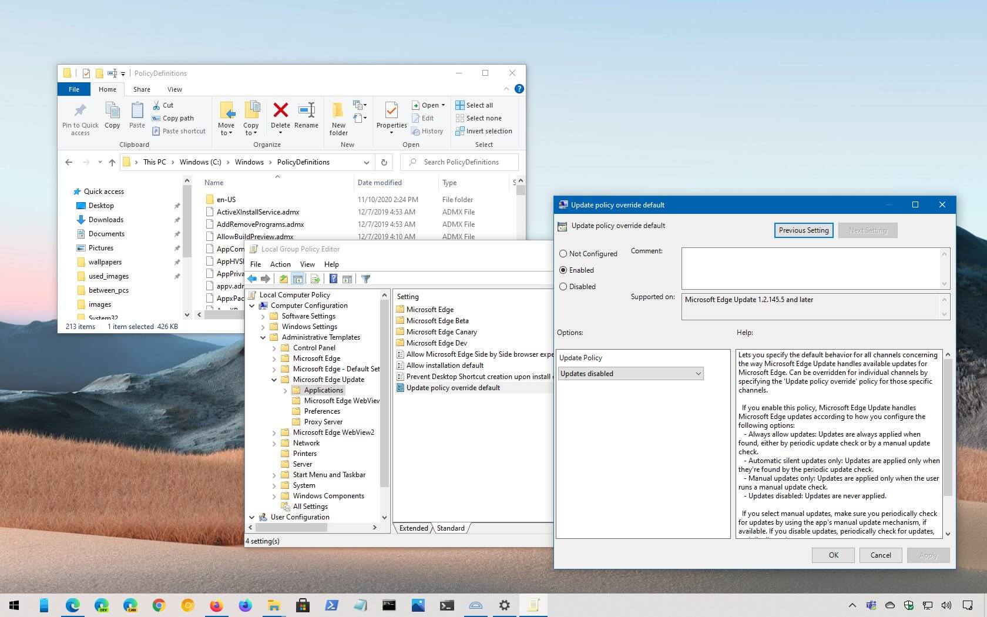Open Settings gear from the taskbar

504,605
